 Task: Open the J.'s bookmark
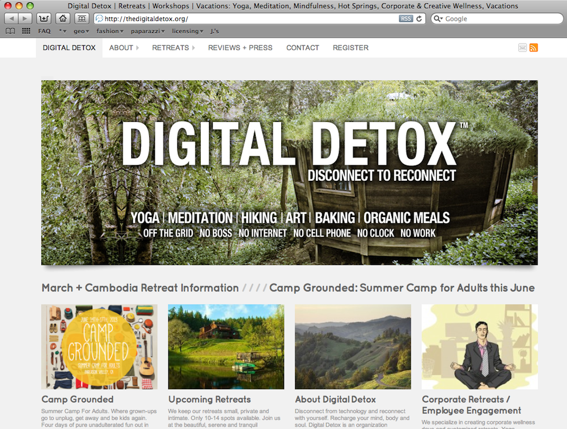click(x=215, y=31)
